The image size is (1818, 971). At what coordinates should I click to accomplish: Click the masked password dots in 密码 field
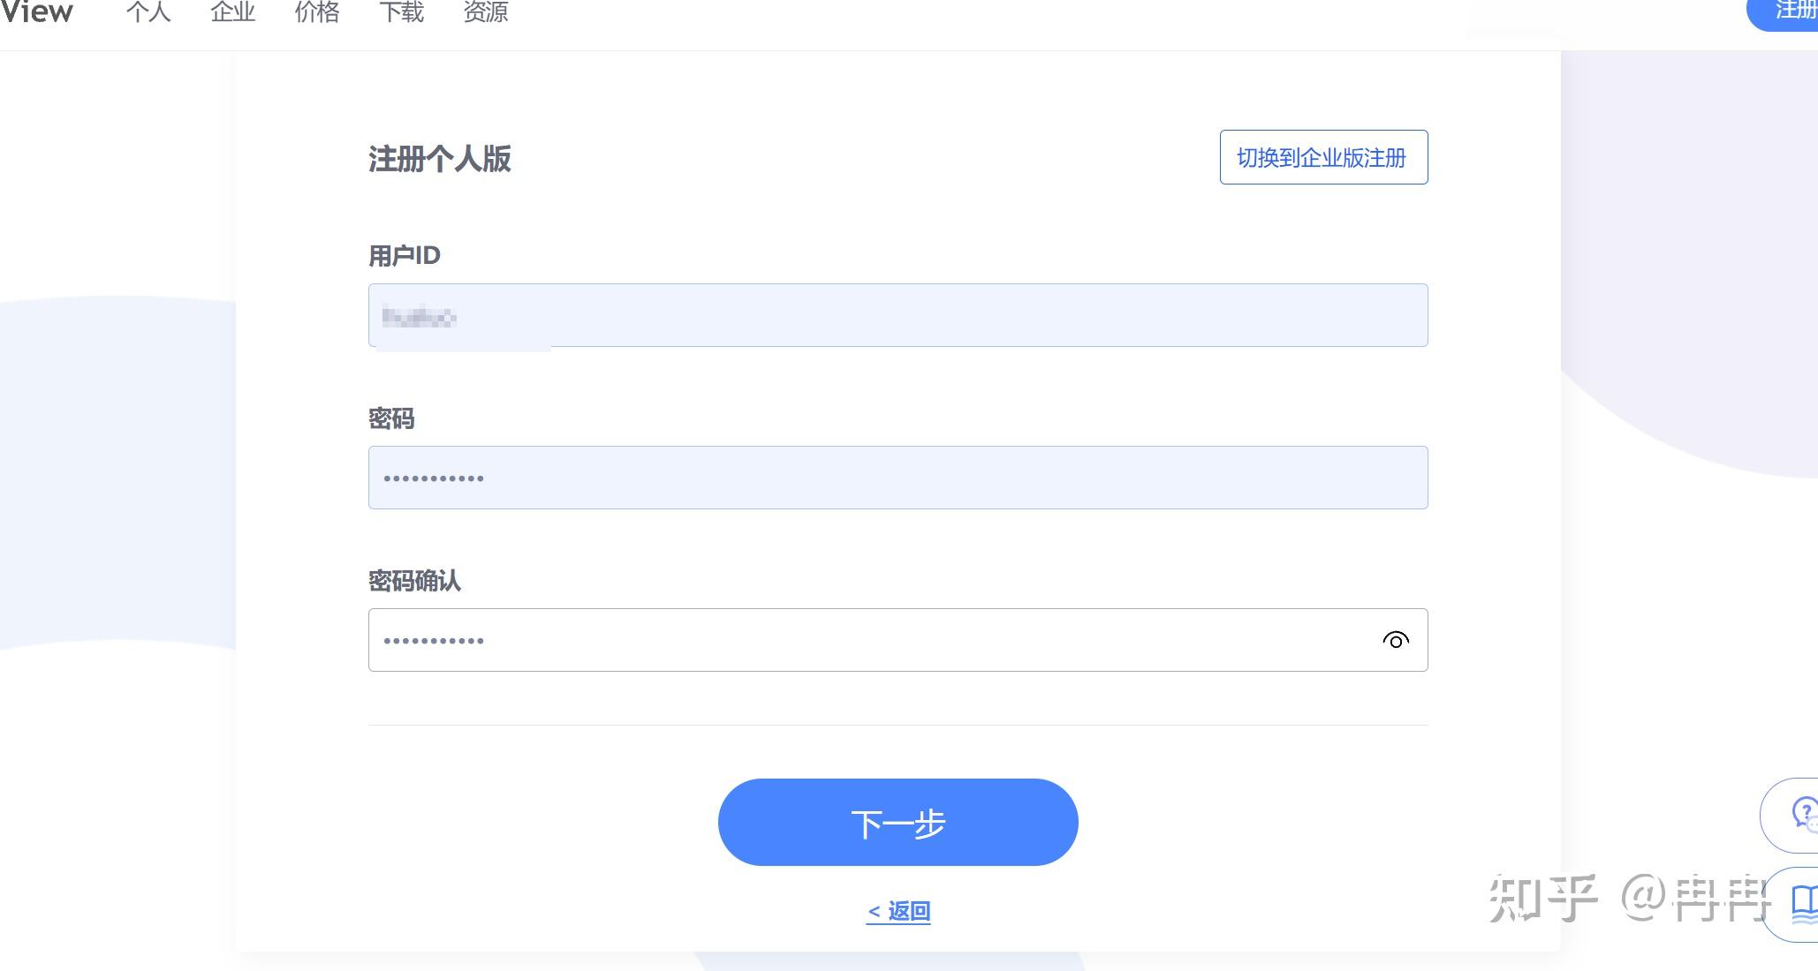pos(433,477)
